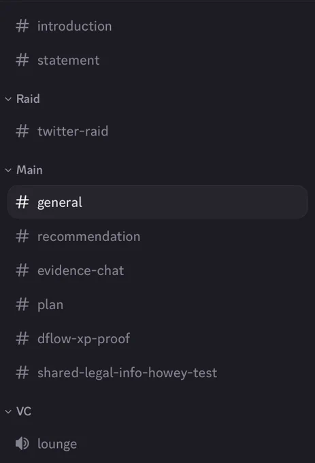Collapse the Main category chevron

tap(8, 170)
